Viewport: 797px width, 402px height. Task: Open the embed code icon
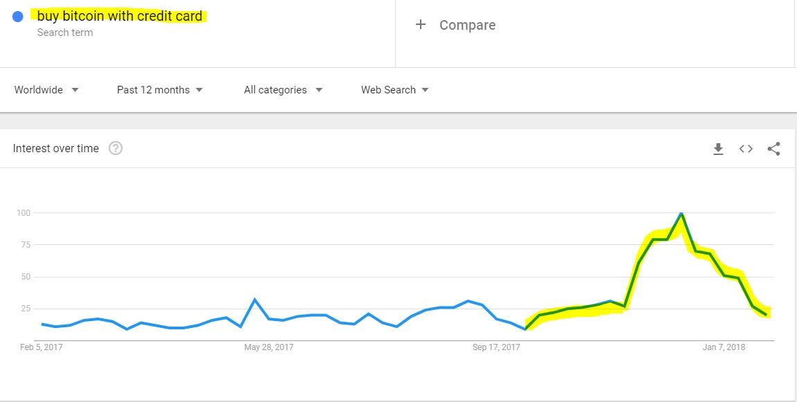click(x=746, y=149)
